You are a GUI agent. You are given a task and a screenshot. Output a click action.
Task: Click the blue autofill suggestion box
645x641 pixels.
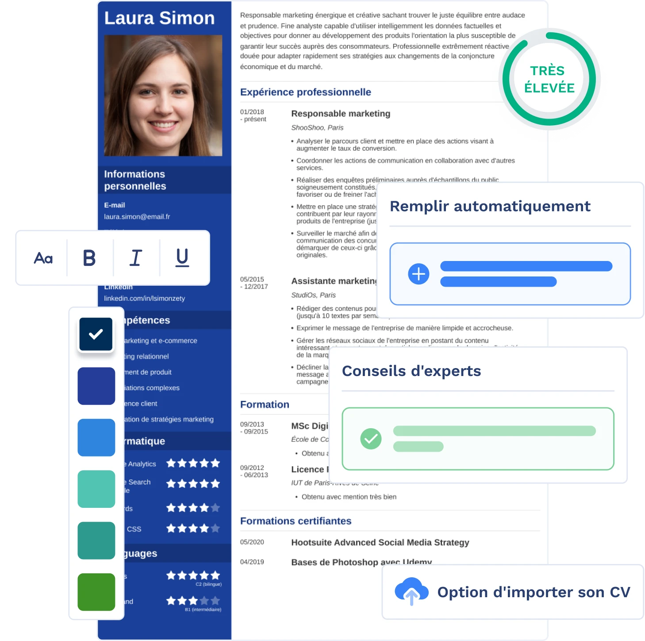click(x=510, y=274)
